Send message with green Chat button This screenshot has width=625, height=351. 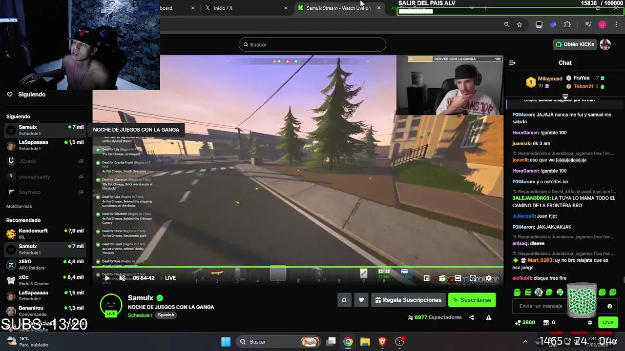[608, 322]
